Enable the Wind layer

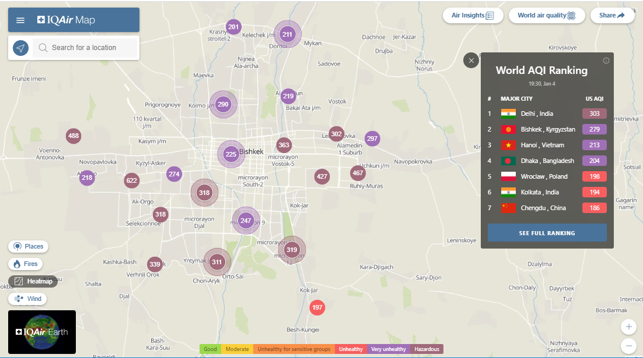click(x=27, y=299)
